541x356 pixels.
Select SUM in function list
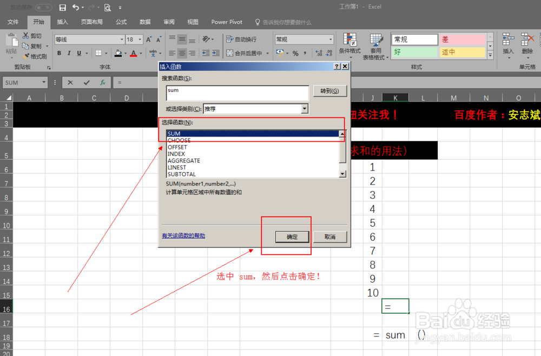click(x=253, y=134)
